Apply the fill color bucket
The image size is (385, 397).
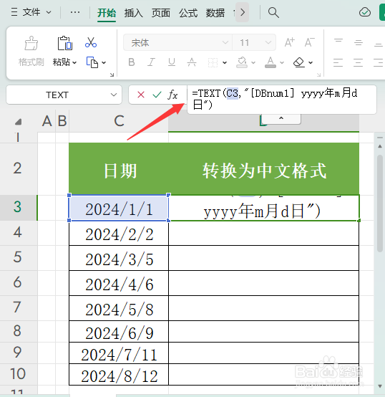(242, 62)
